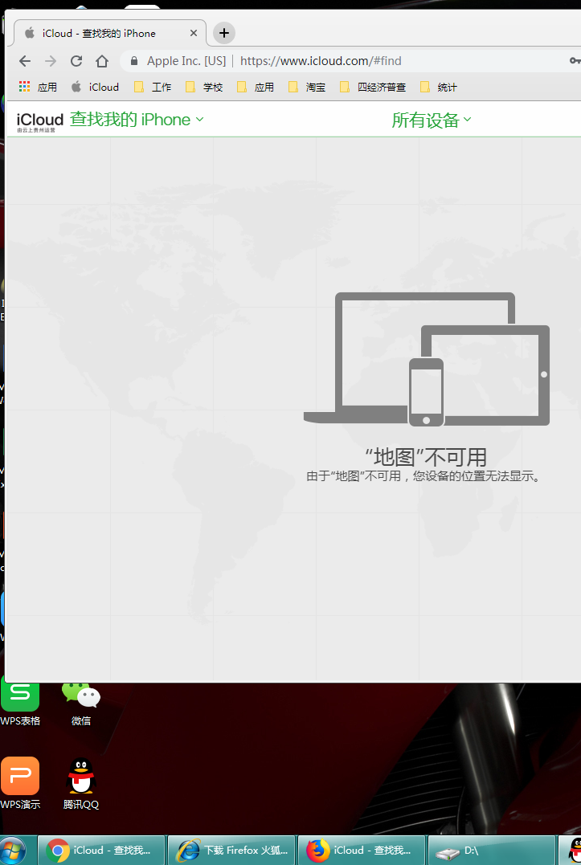Click the secure lock icon in address bar
The image size is (581, 865).
tap(133, 61)
